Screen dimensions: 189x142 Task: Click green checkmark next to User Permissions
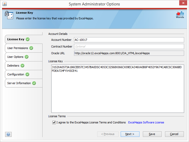tap(31, 48)
